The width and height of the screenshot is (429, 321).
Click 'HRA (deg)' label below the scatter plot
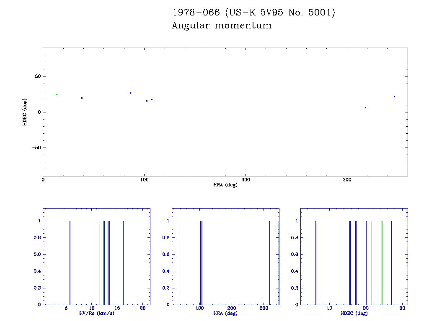[x=225, y=185]
